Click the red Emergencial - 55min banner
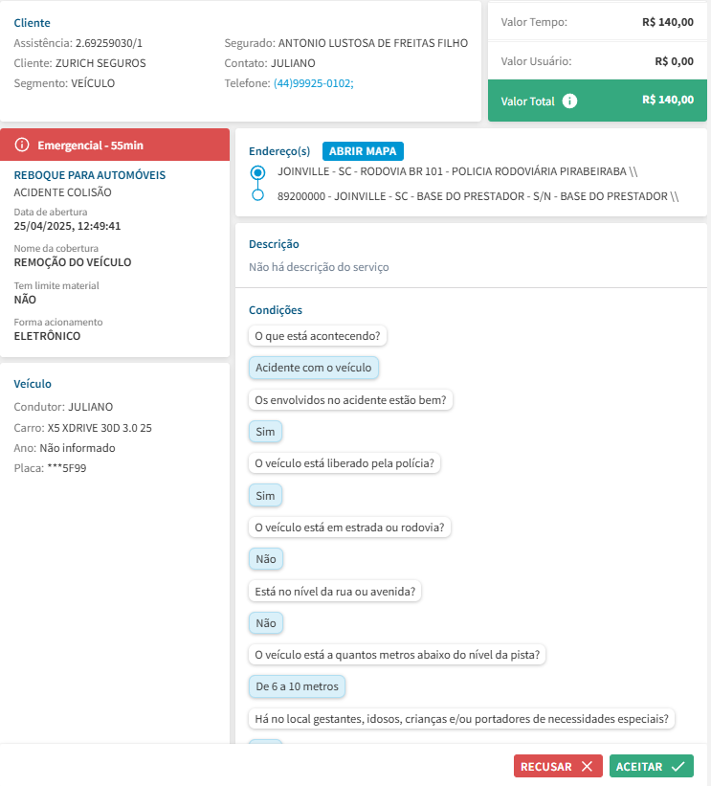 116,146
